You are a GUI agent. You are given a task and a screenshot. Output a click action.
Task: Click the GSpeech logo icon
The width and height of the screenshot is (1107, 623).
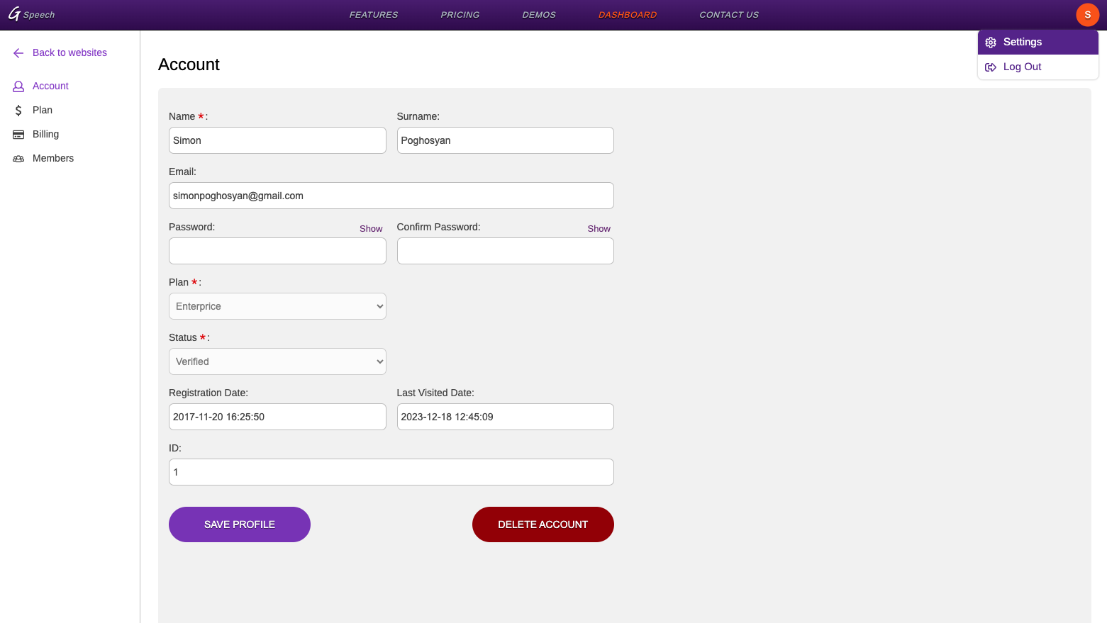[x=14, y=14]
